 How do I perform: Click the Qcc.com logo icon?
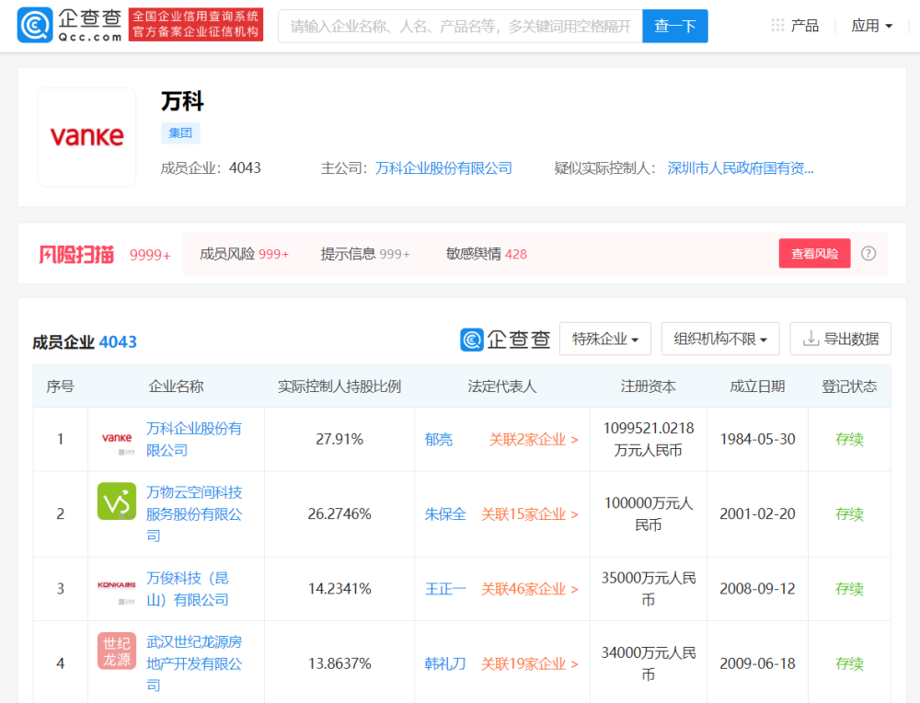coord(35,25)
